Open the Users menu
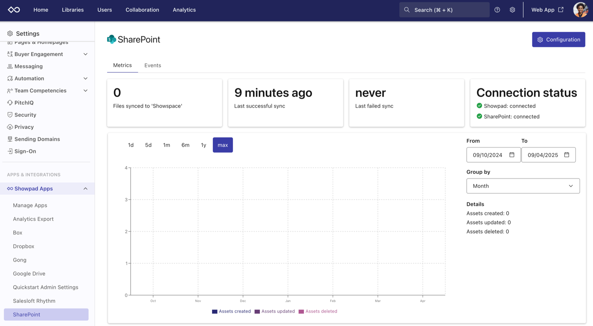This screenshot has width=593, height=326. [105, 10]
